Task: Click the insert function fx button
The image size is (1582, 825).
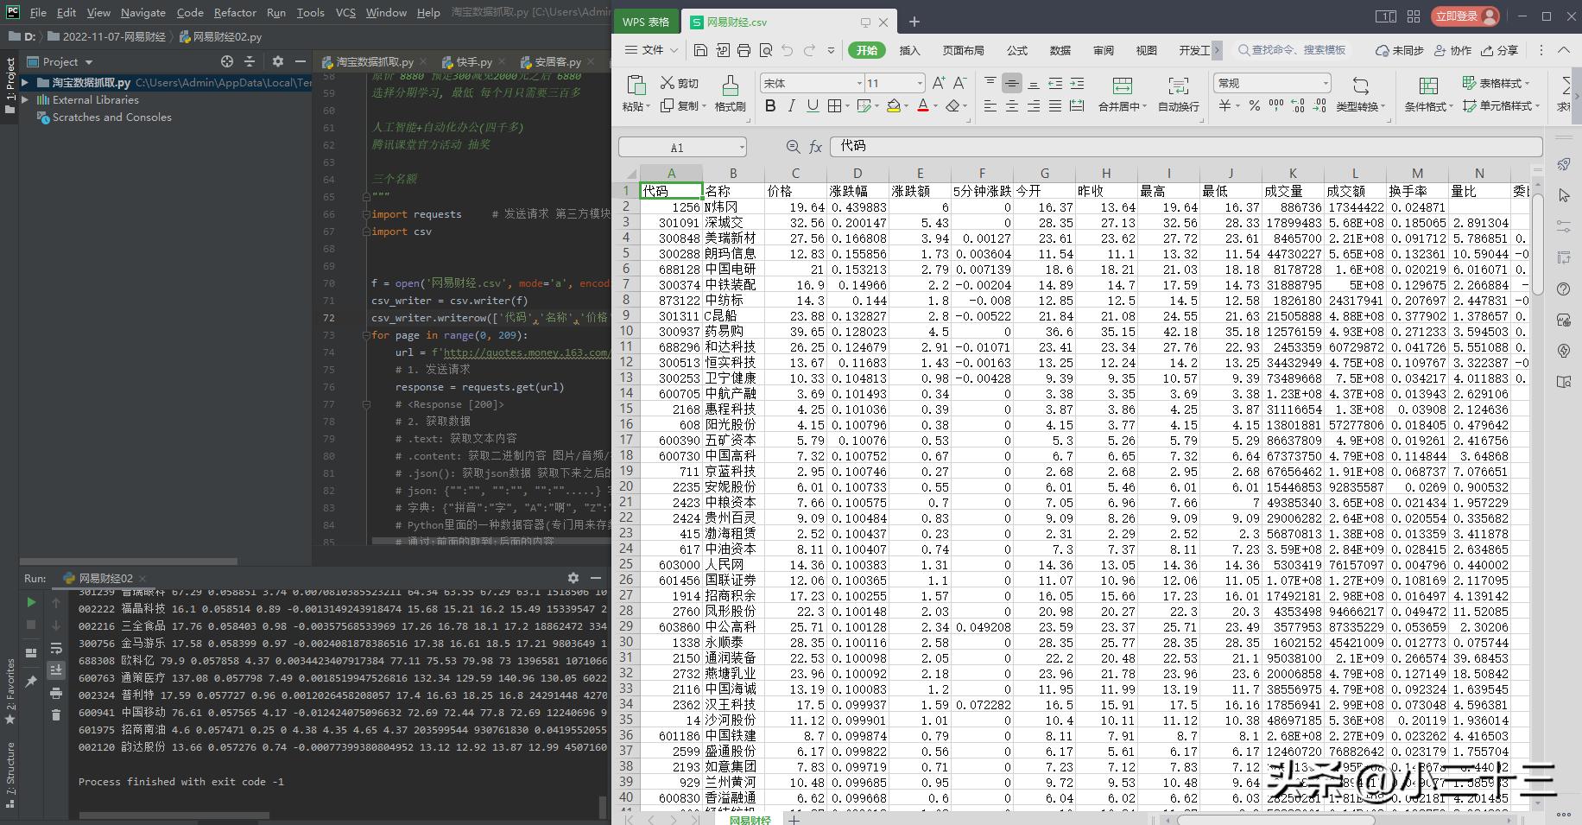Action: [x=815, y=147]
